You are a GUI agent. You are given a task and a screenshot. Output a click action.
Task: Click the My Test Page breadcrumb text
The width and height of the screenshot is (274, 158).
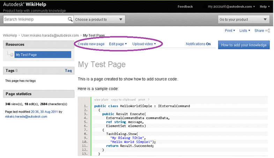pyautogui.click(x=94, y=35)
